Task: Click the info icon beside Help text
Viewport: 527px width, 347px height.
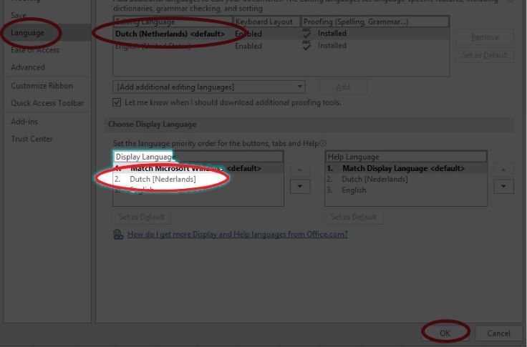Action: pyautogui.click(x=324, y=144)
